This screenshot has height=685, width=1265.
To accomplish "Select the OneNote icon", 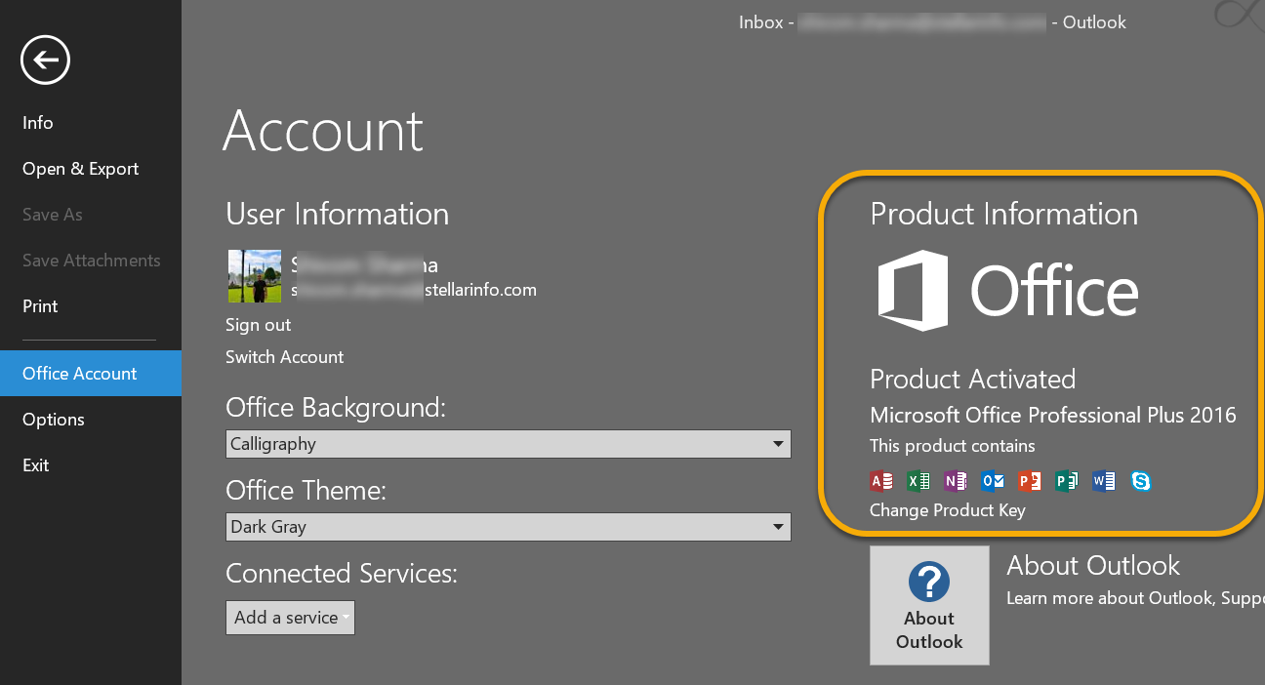I will click(x=956, y=480).
